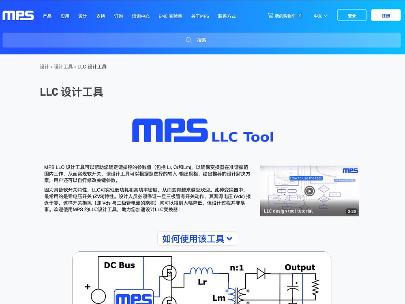405x304 pixels.
Task: Click the 注册 button
Action: tap(386, 15)
